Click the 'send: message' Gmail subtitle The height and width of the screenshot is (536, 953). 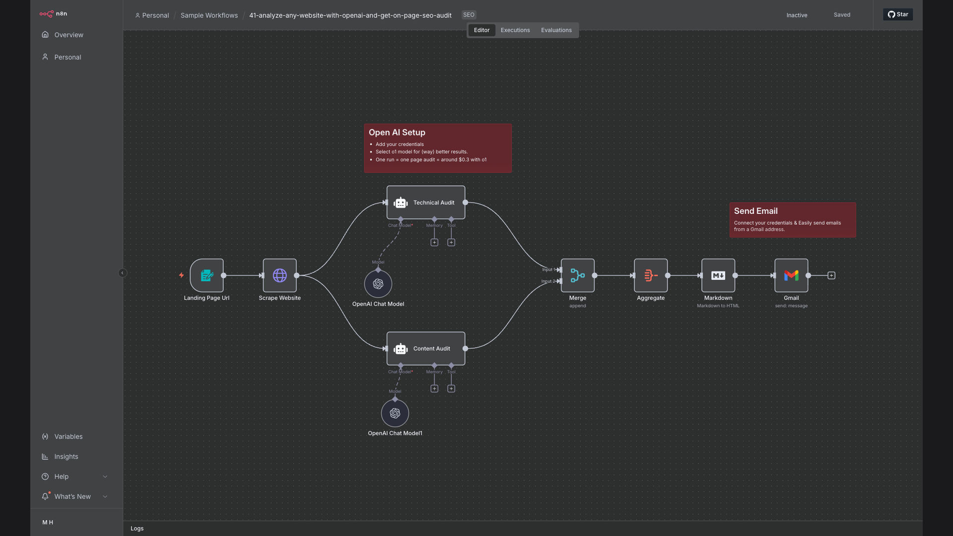(791, 306)
